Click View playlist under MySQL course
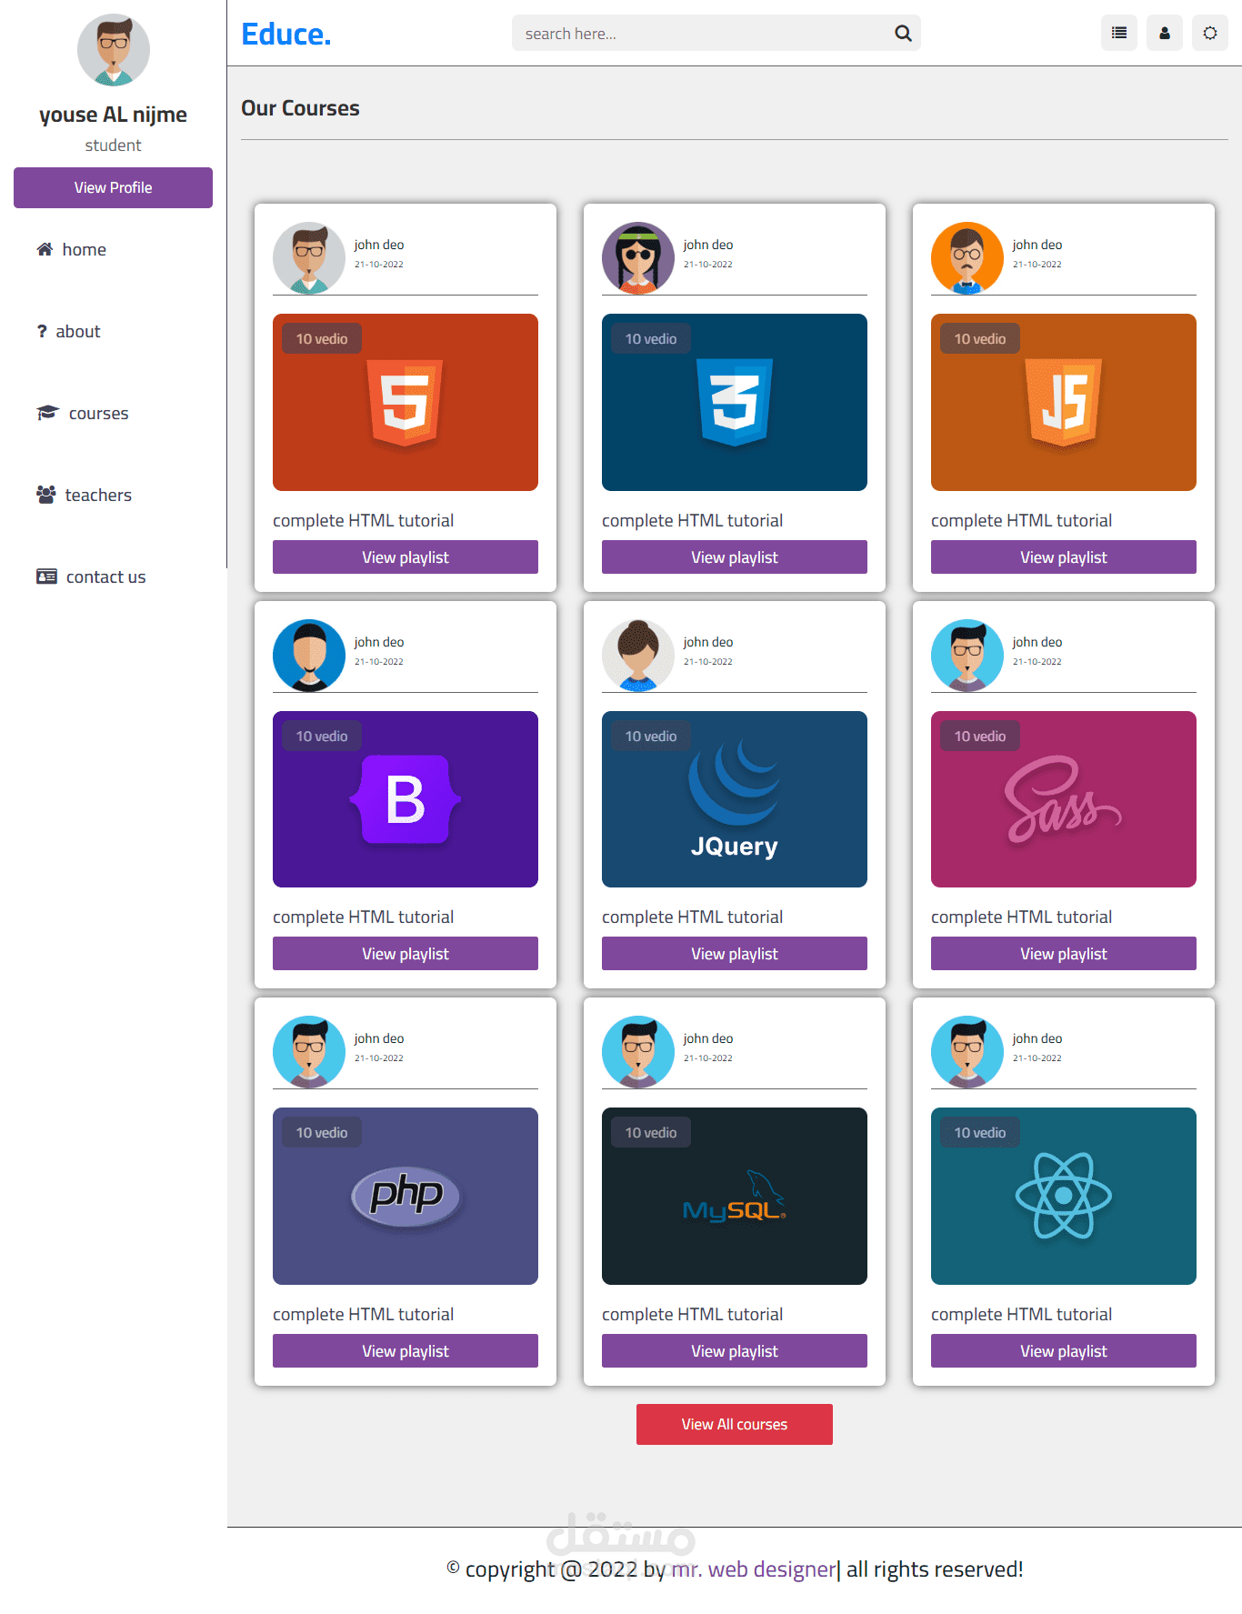 pyautogui.click(x=735, y=1351)
